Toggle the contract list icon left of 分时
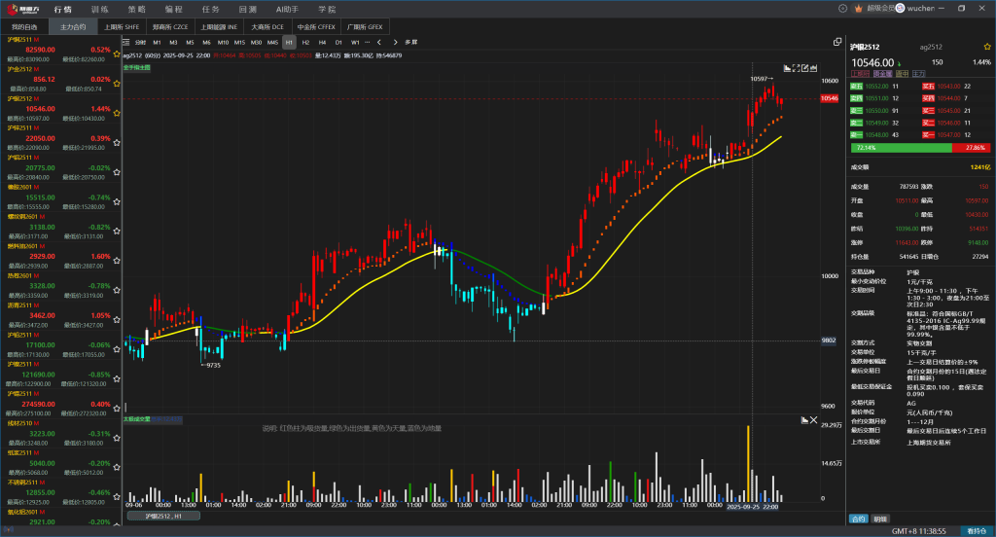996x537 pixels. coord(125,43)
